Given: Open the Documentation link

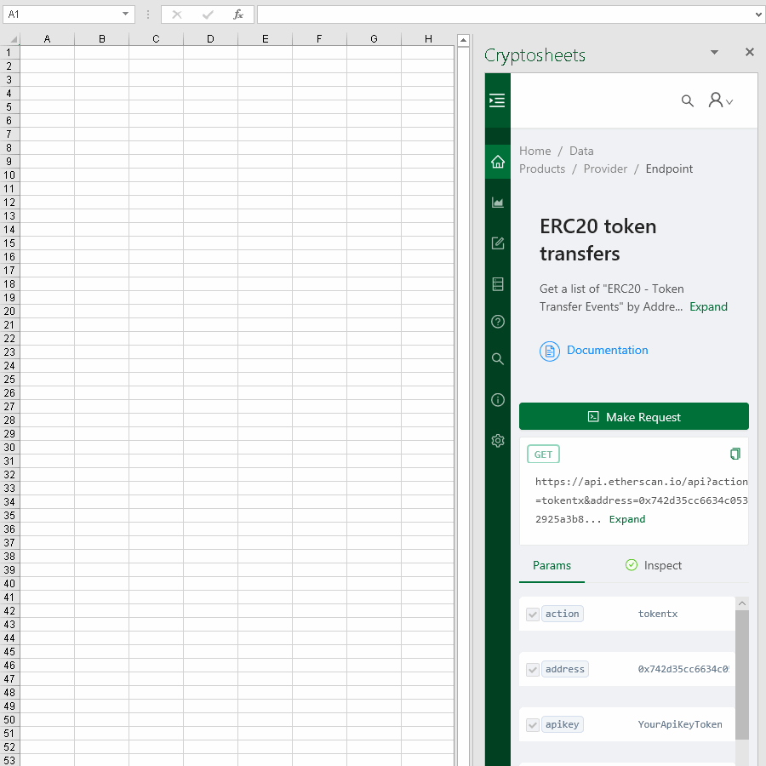Looking at the screenshot, I should [607, 351].
